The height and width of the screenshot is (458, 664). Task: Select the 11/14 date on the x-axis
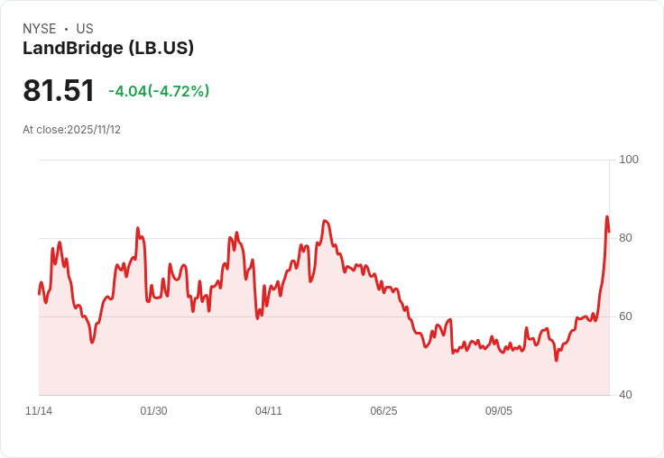pos(39,411)
